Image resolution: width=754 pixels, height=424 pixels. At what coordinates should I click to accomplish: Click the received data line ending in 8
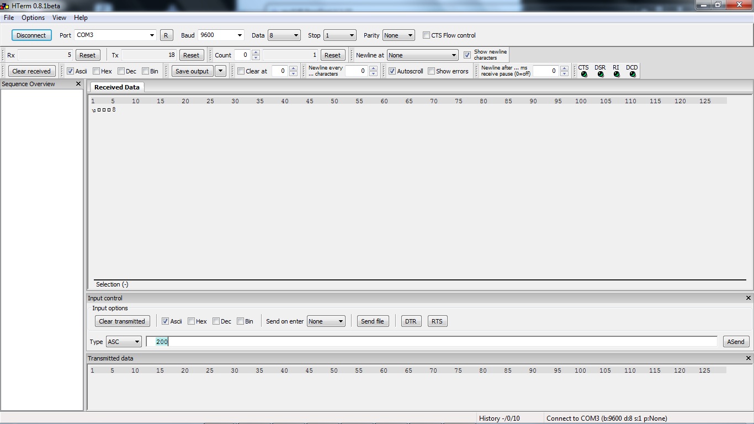[104, 110]
